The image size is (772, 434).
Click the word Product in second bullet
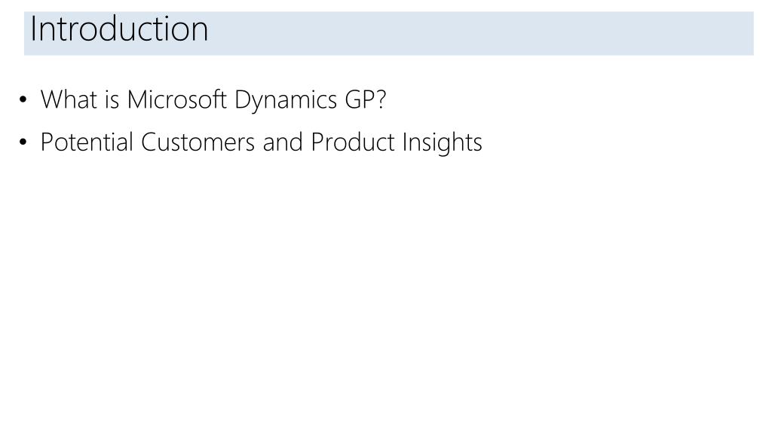(x=353, y=142)
